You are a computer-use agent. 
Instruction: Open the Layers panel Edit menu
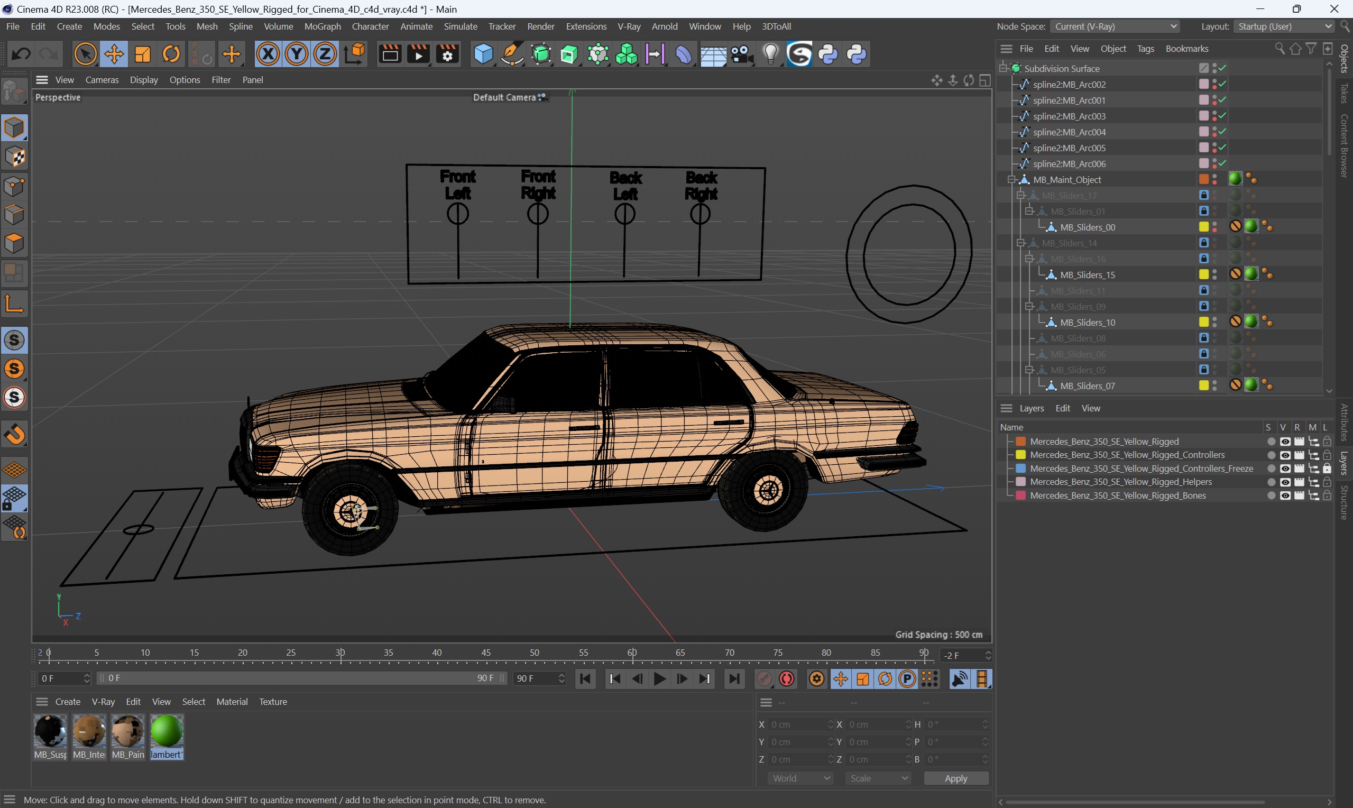1062,408
